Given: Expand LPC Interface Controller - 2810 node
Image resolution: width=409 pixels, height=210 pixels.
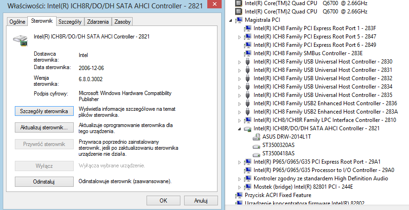Looking at the screenshot, I should point(239,121).
